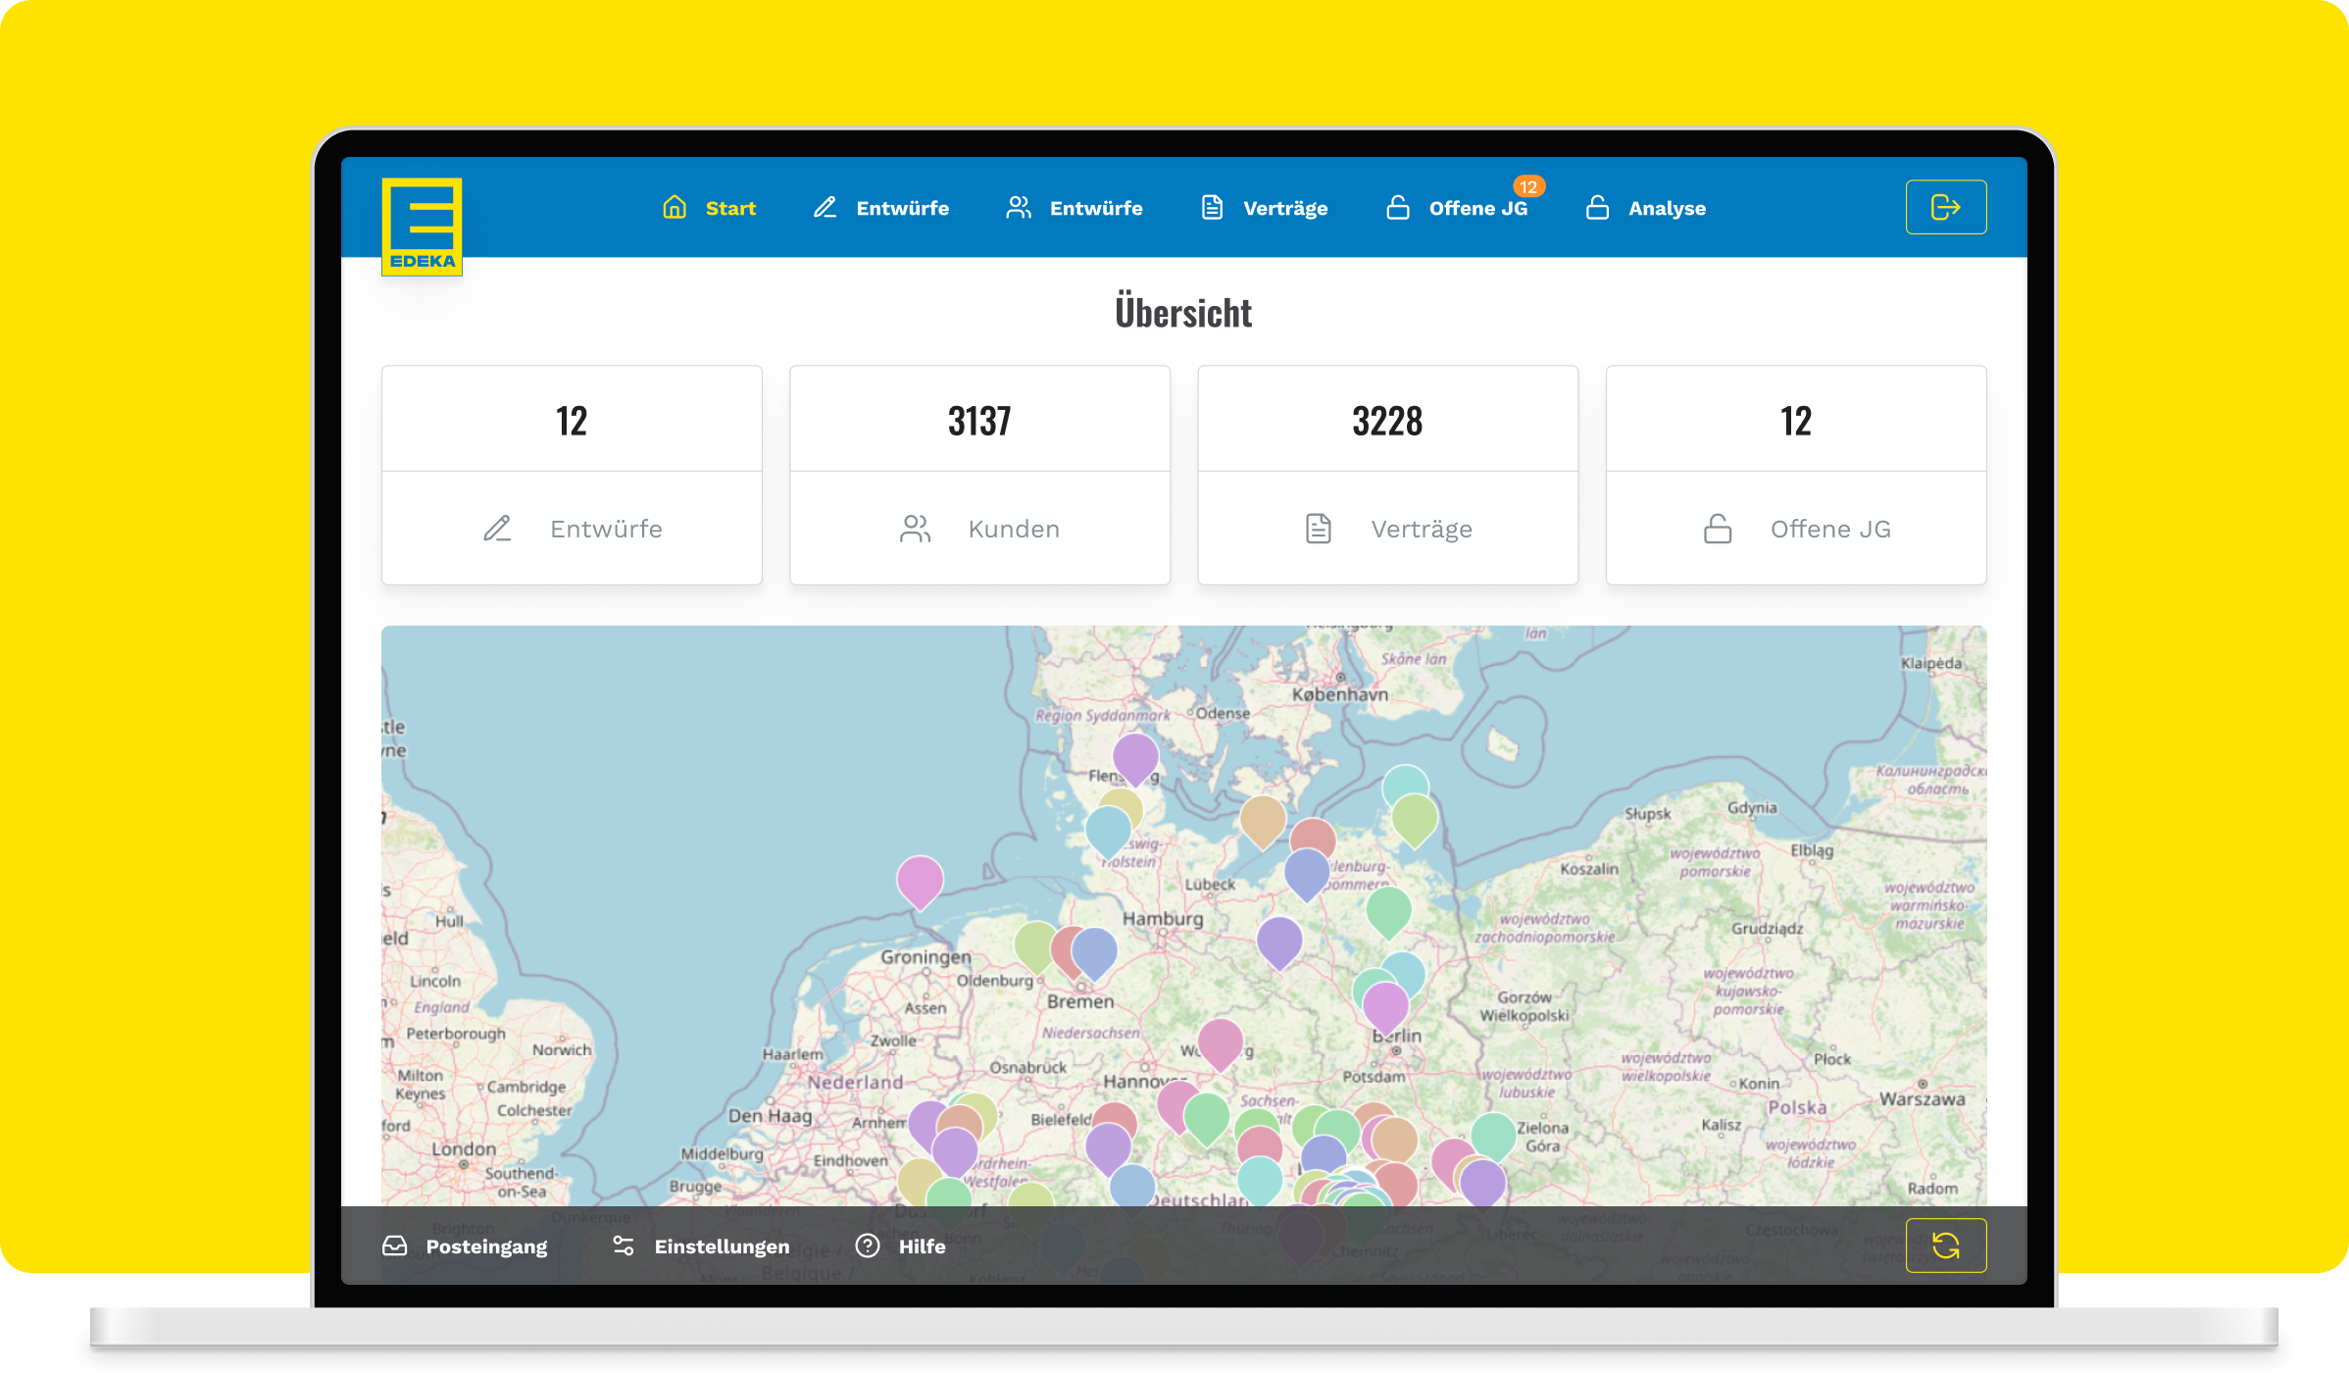Click the EDEKA logo
This screenshot has height=1373, width=2349.
[x=422, y=227]
